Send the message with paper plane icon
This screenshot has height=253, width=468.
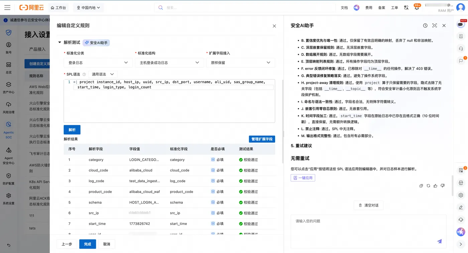[x=439, y=241]
